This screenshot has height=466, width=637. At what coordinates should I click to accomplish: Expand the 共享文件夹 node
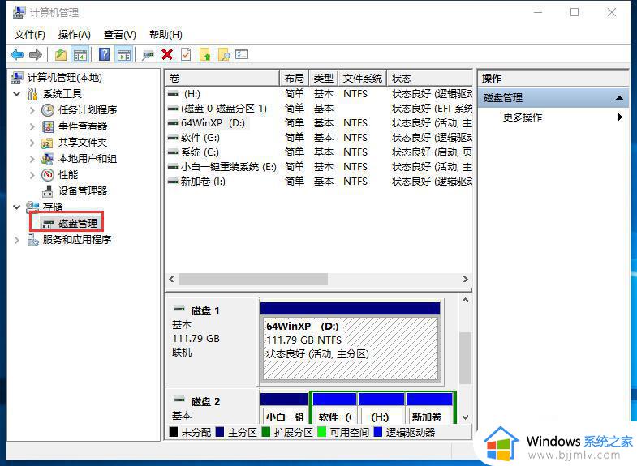32,143
